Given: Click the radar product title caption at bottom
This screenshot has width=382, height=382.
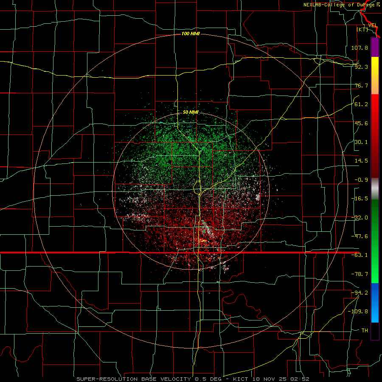Looking at the screenshot, I should click(x=193, y=379).
